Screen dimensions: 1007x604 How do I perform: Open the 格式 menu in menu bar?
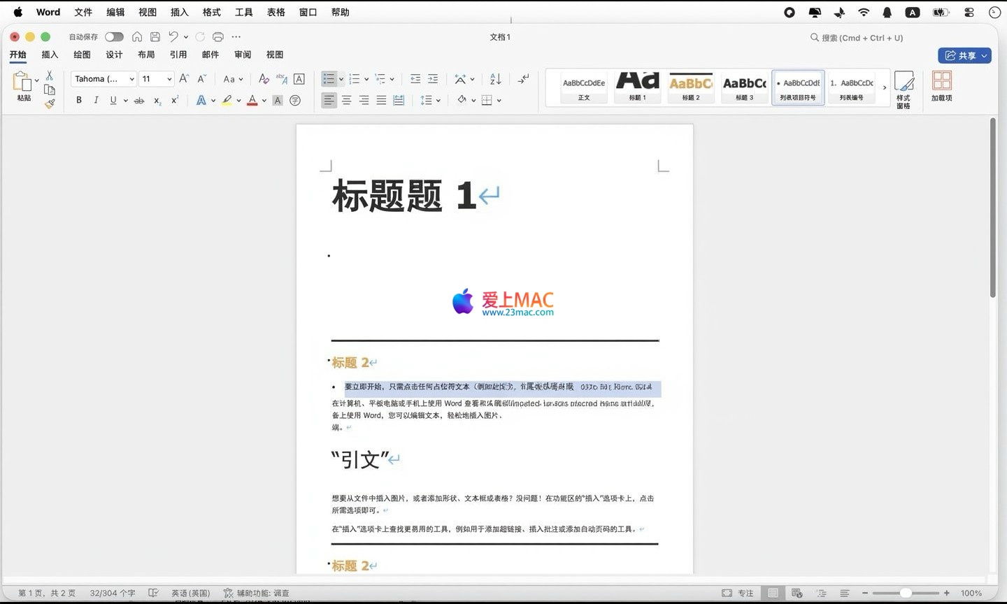click(211, 12)
